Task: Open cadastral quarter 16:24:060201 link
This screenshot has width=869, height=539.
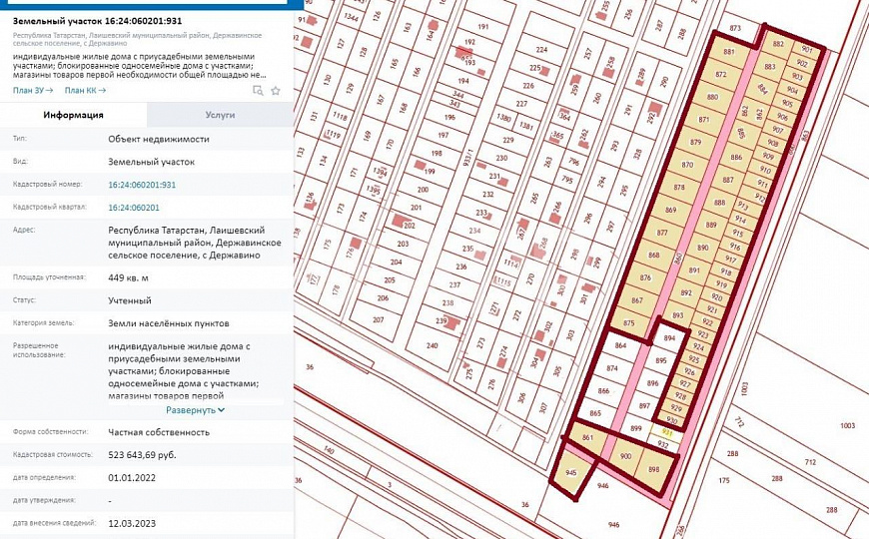Action: (x=134, y=207)
